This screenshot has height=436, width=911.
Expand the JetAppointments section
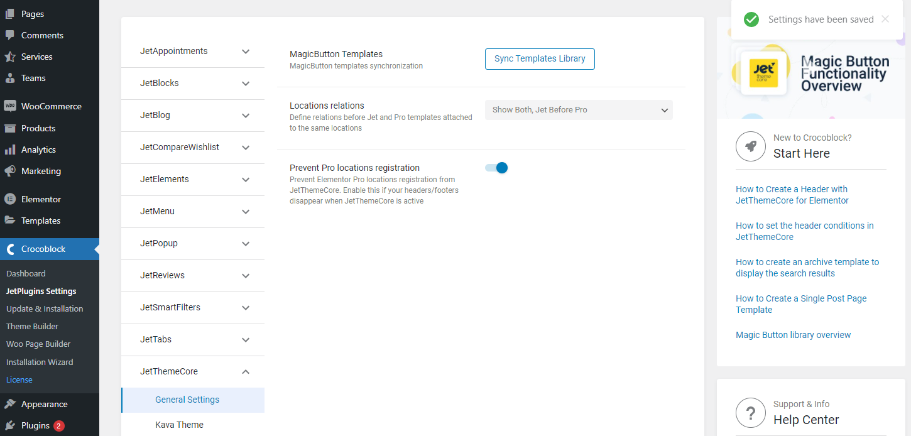point(193,52)
